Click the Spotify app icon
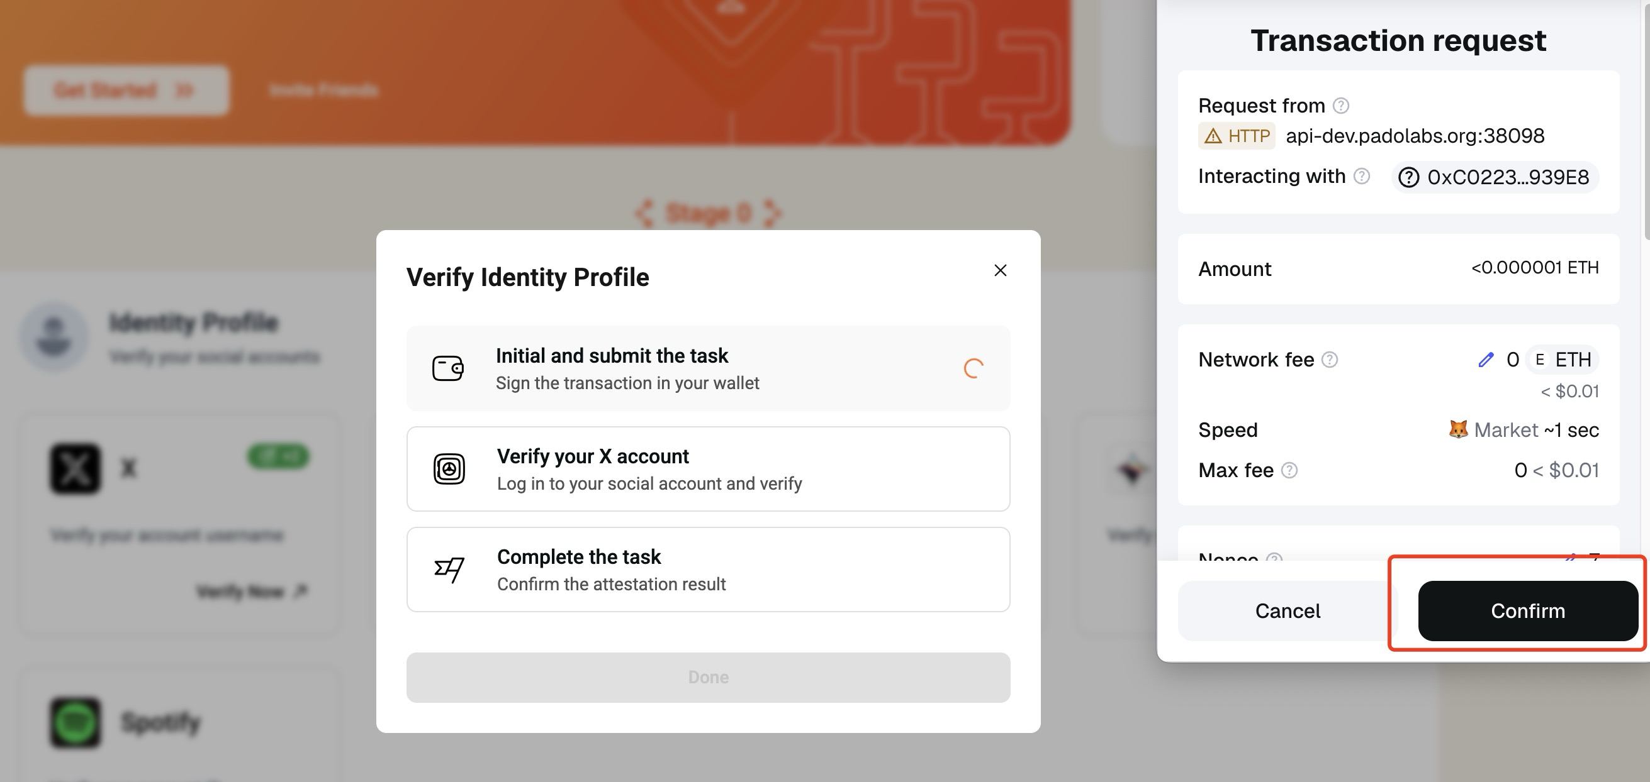Screen dimensions: 1650x782 75,722
